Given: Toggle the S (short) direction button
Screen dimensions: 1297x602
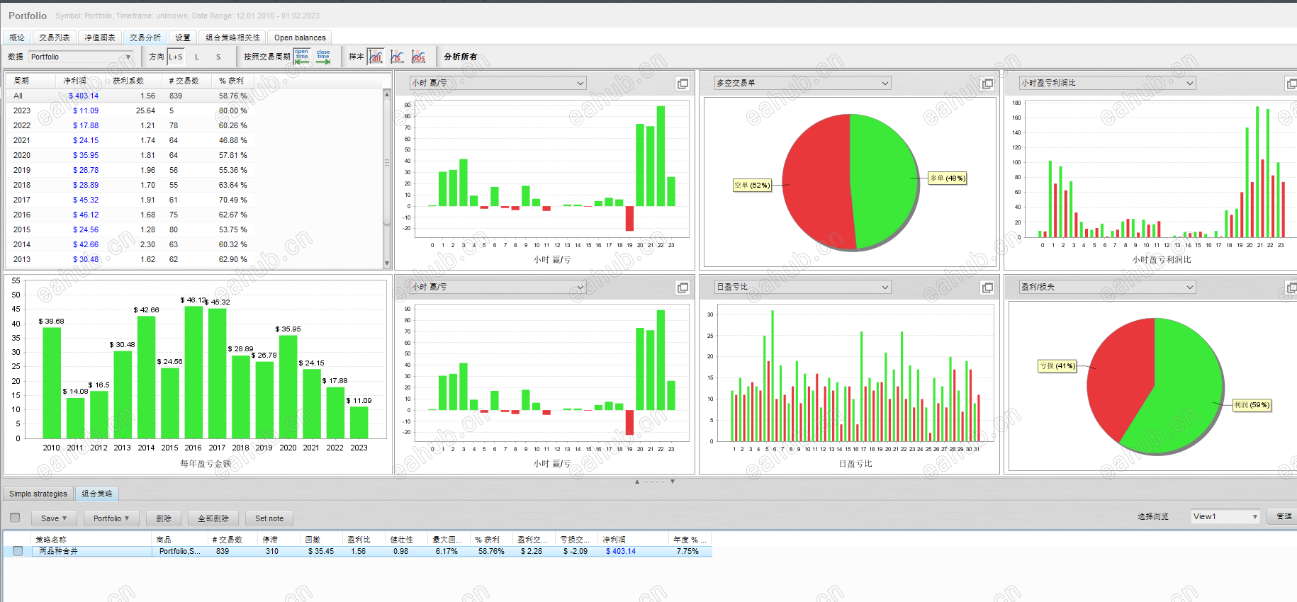Looking at the screenshot, I should coord(218,57).
